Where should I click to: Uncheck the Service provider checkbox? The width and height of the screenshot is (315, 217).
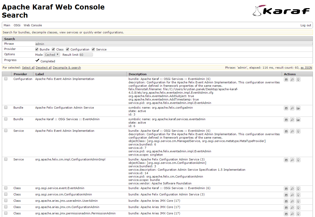(93, 49)
